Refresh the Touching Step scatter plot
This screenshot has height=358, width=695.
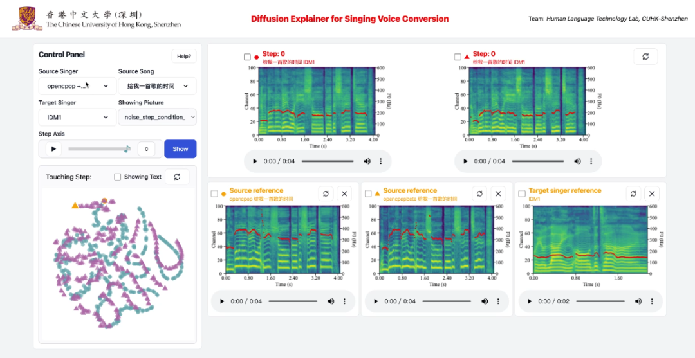coord(177,177)
